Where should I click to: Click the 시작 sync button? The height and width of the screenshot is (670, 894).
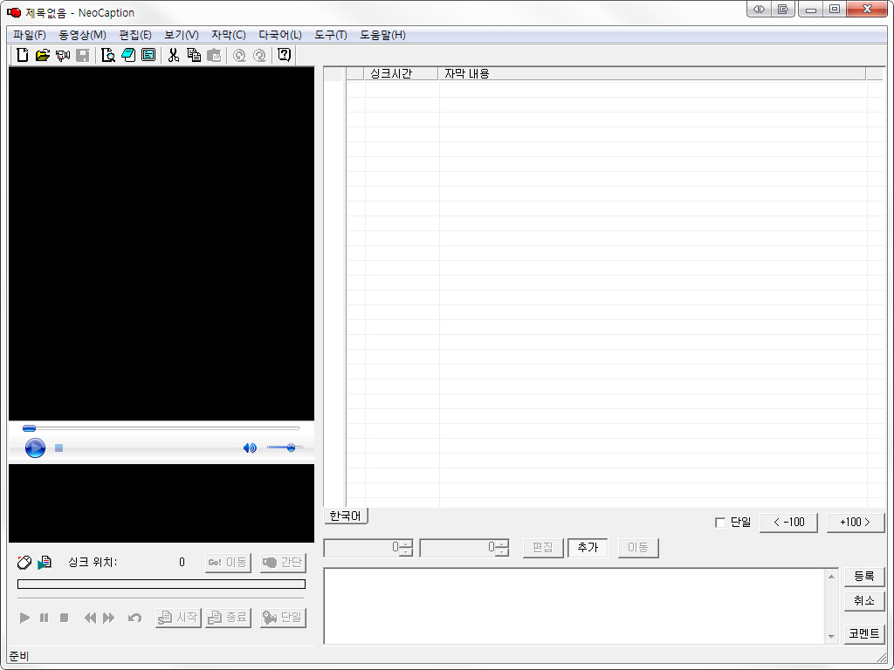[x=178, y=618]
